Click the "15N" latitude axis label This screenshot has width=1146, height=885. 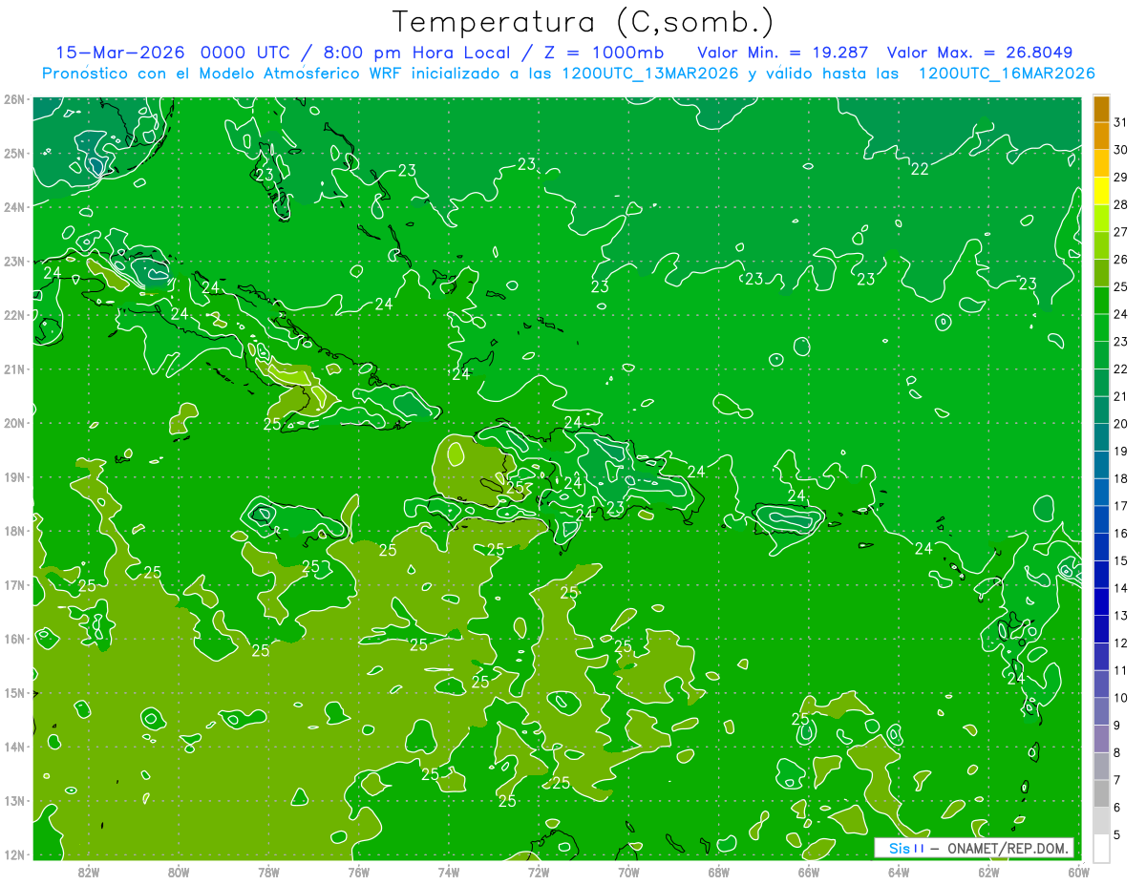[x=14, y=692]
